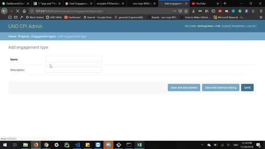Open Slack from the taskbar
Image resolution: width=265 pixels, height=149 pixels.
tap(56, 145)
